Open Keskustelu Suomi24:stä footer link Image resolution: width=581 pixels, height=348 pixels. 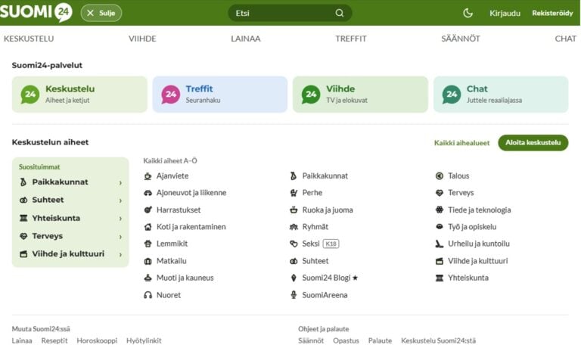tap(438, 340)
